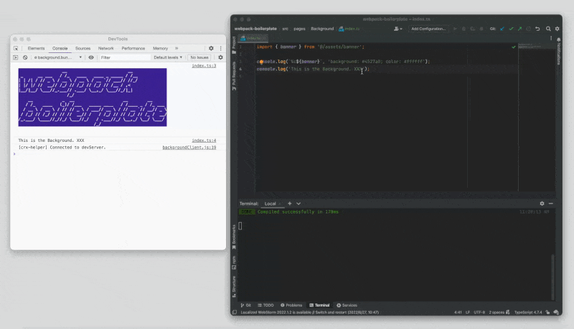Open the DevTools three-dot customize menu

pos(221,48)
